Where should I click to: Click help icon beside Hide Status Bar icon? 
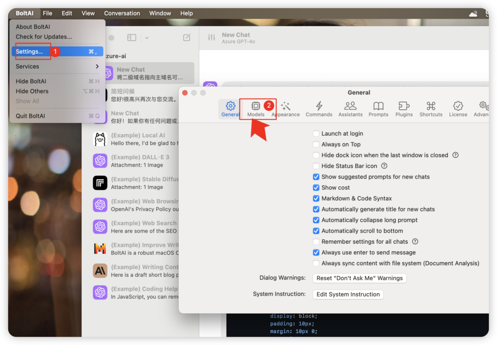point(384,166)
